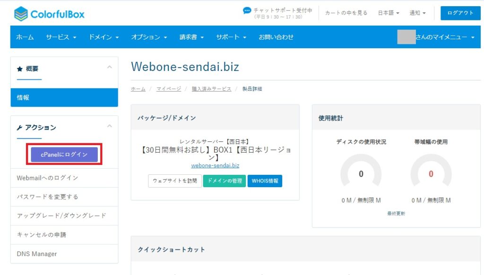This screenshot has width=484, height=275.
Task: Select キャンセルの申請 sidebar item
Action: (64, 235)
